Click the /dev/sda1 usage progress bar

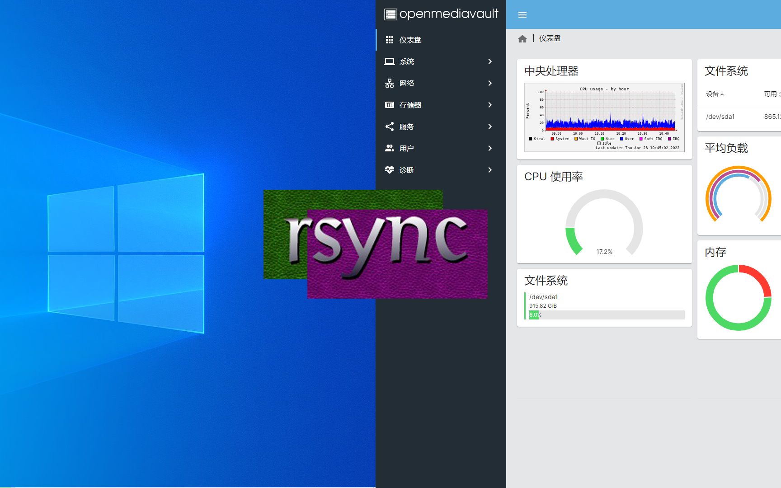click(607, 315)
